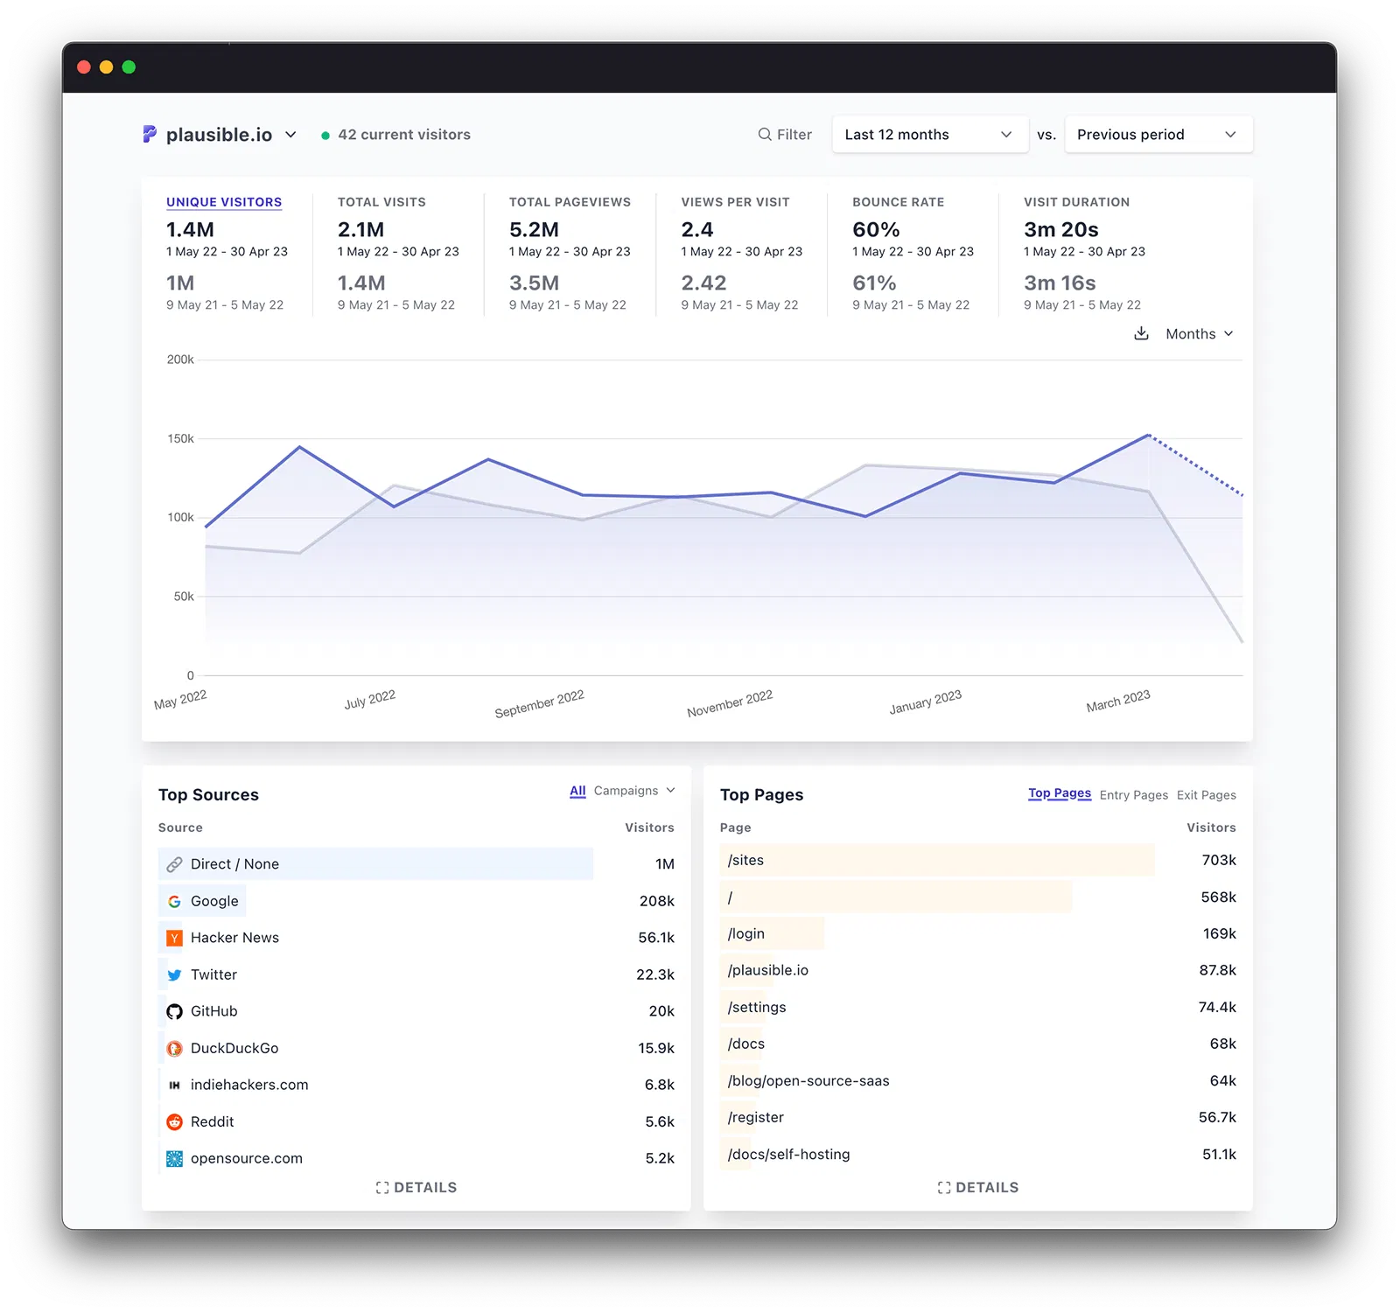
Task: Switch to the Entry Pages tab
Action: pos(1134,795)
